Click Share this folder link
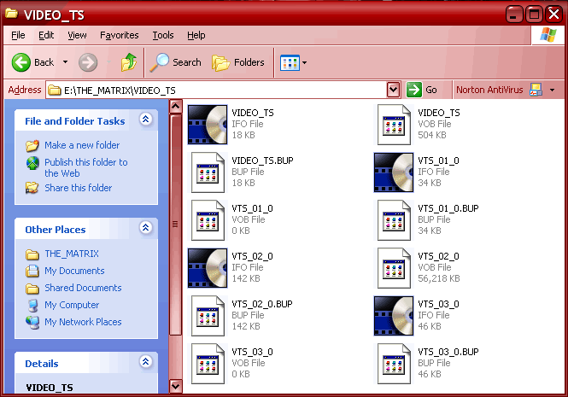 79,188
